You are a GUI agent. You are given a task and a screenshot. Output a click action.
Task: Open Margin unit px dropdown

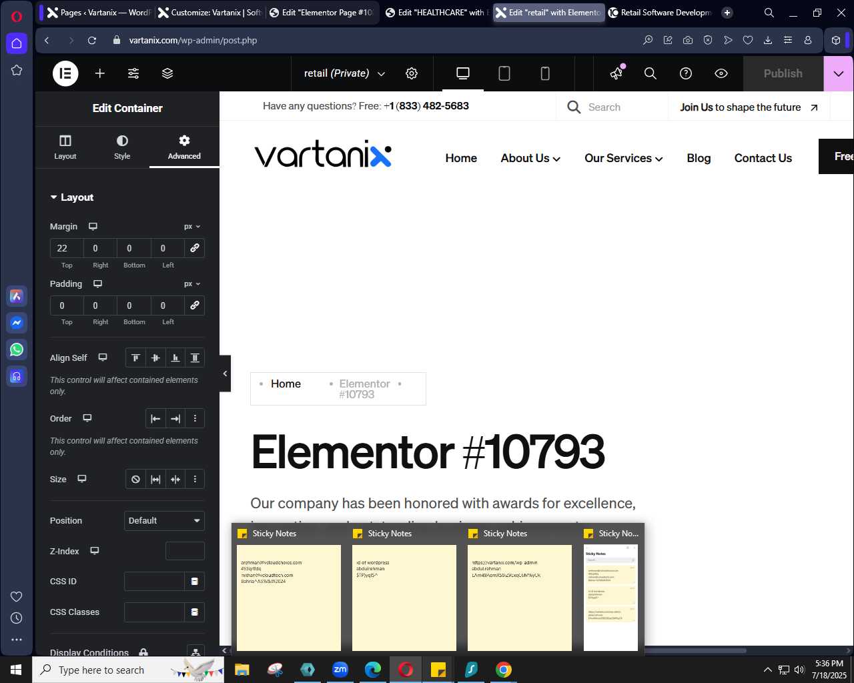coord(192,227)
